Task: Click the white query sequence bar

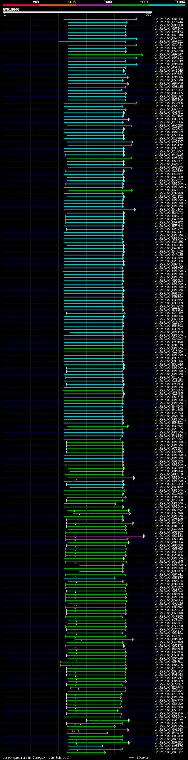Action: [x=77, y=12]
